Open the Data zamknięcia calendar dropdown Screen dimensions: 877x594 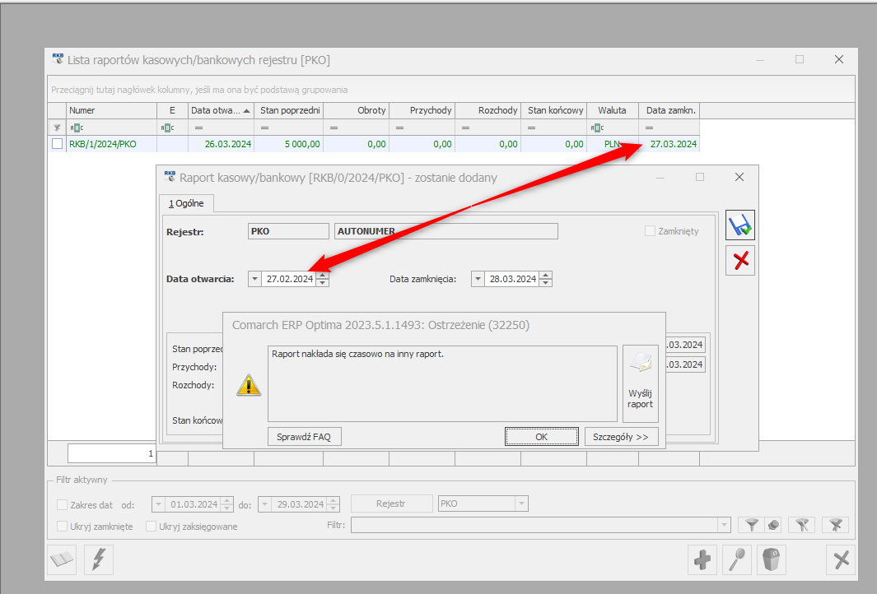point(478,279)
